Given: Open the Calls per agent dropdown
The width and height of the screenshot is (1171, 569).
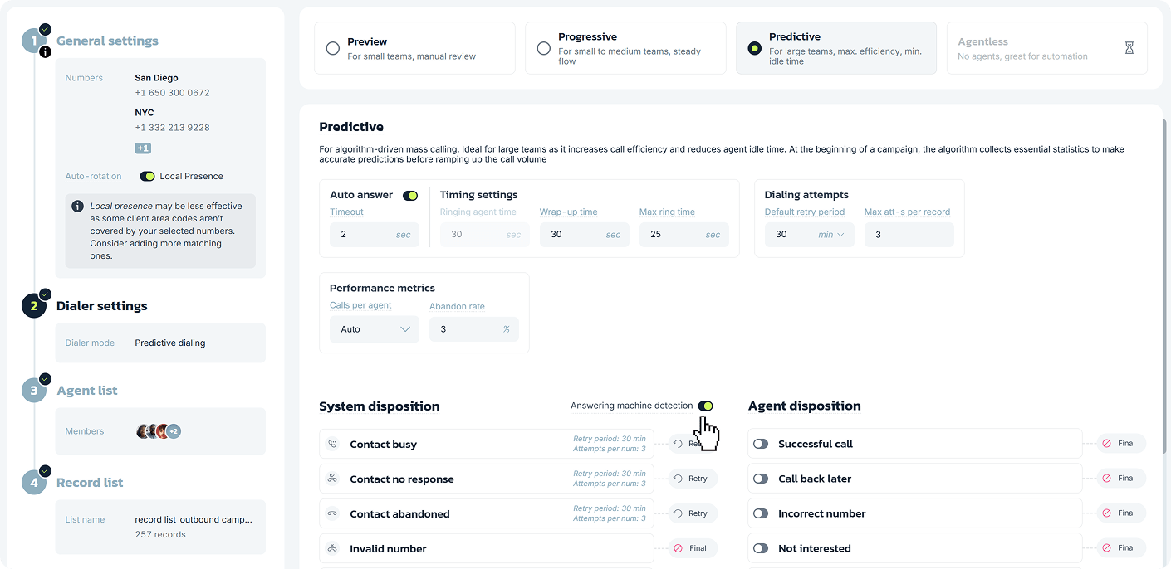Looking at the screenshot, I should coord(375,329).
